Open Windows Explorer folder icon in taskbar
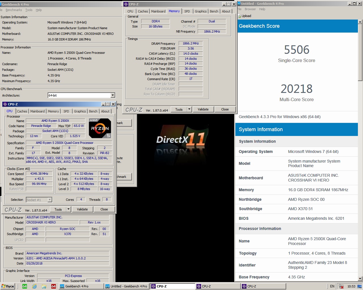 pos(44,286)
